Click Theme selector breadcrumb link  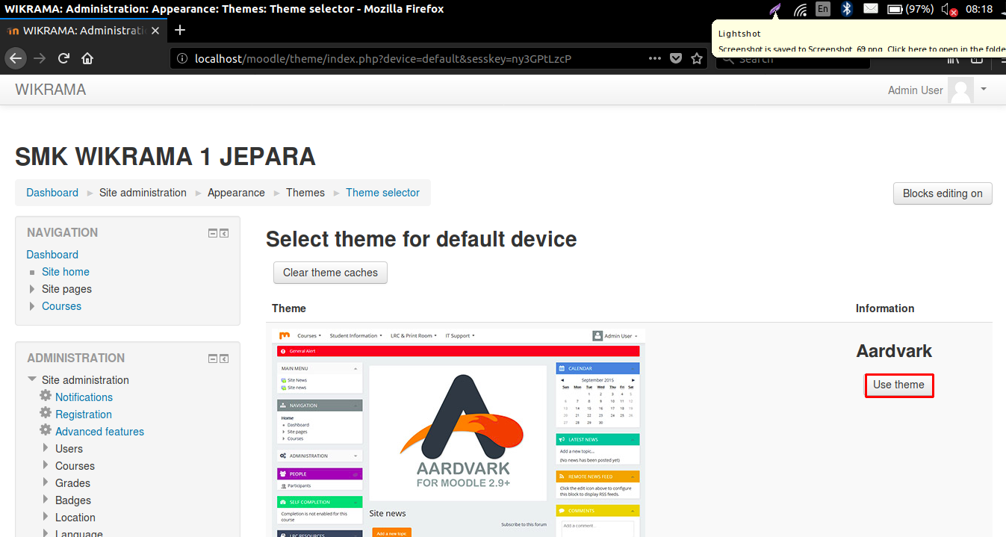pos(382,193)
